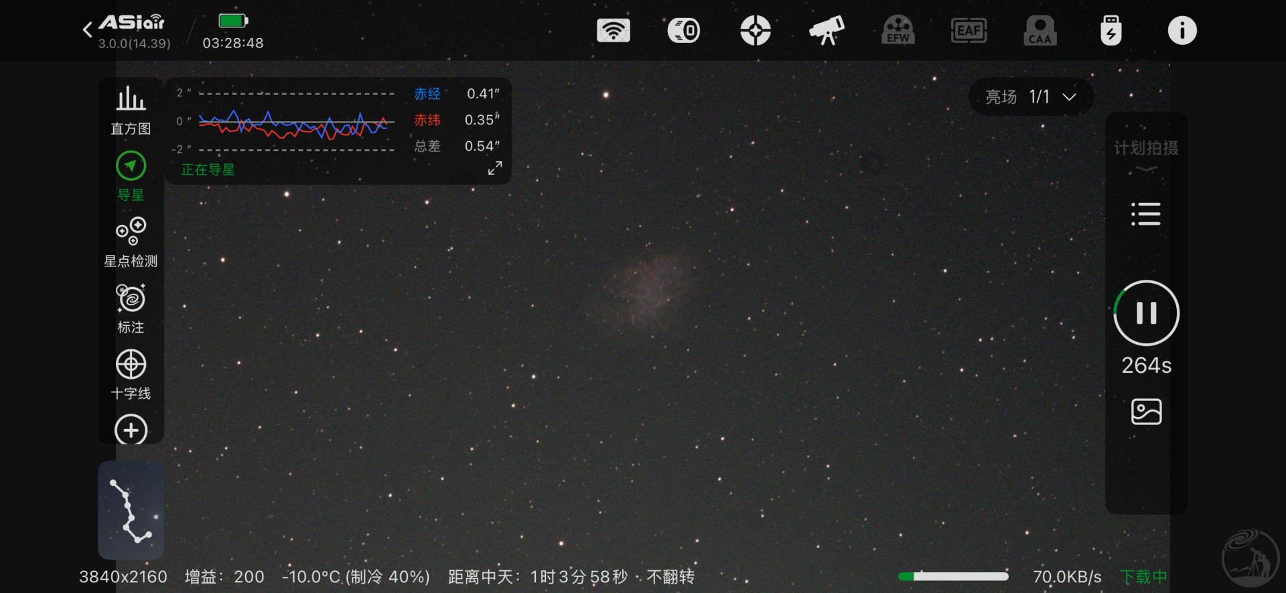Expand the guiding graph panel
Viewport: 1286px width, 593px height.
pos(495,168)
